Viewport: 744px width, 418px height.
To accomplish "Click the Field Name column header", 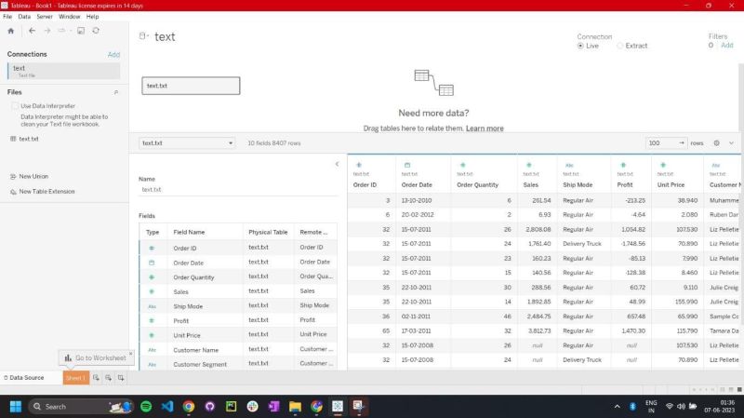I will tap(189, 233).
